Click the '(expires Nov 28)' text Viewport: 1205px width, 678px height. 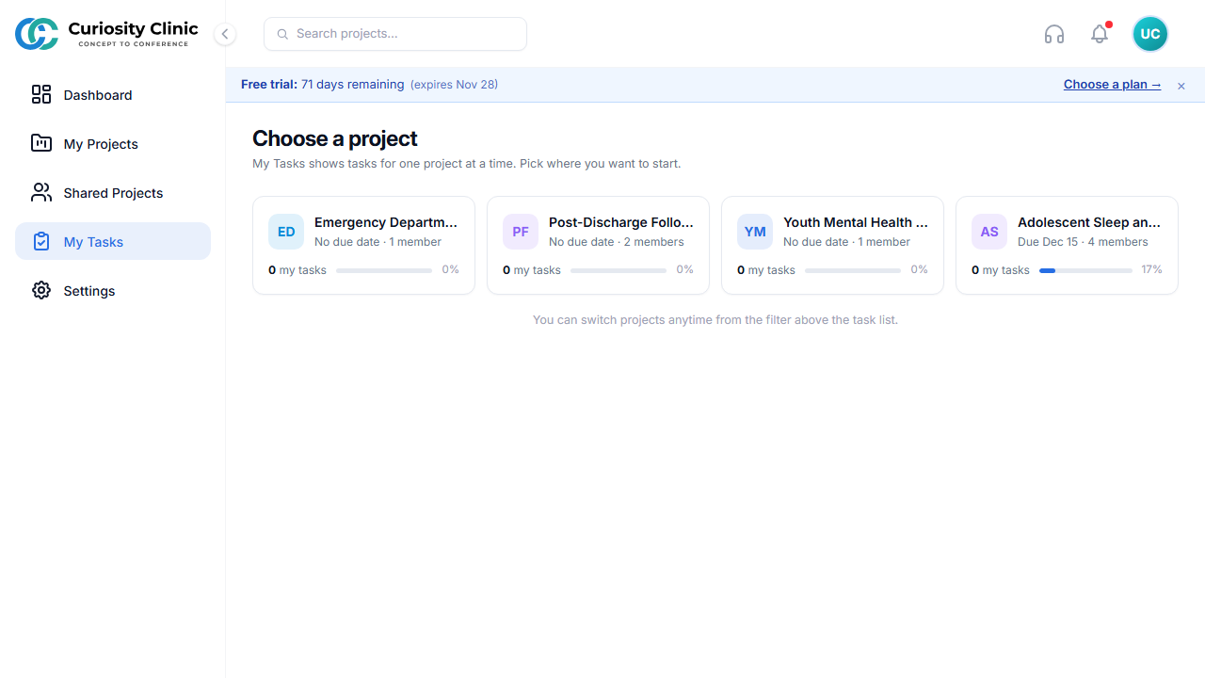(x=455, y=85)
